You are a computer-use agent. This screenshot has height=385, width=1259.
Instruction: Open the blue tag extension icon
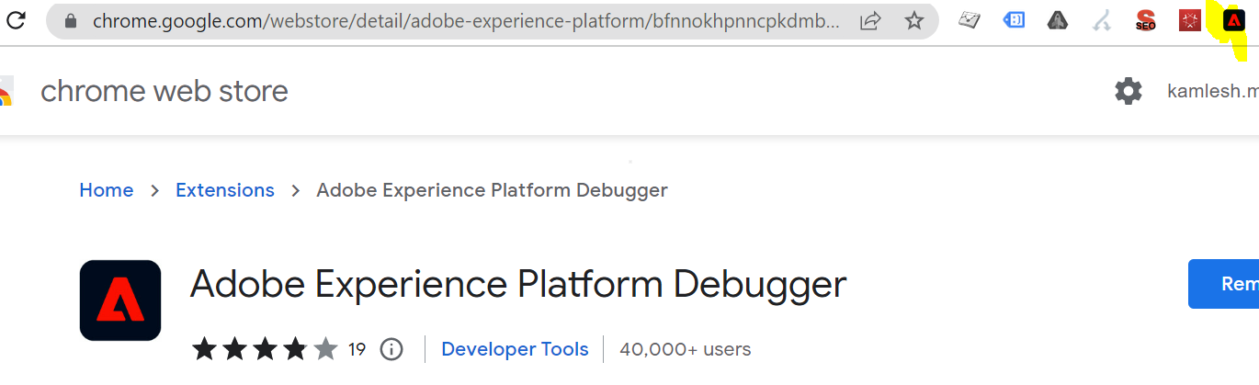(1014, 20)
